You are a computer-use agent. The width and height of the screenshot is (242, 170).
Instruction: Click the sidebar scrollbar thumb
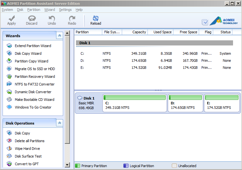(x=67, y=89)
